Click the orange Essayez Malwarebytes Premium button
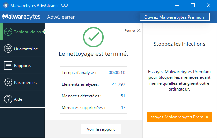 tap(179, 117)
